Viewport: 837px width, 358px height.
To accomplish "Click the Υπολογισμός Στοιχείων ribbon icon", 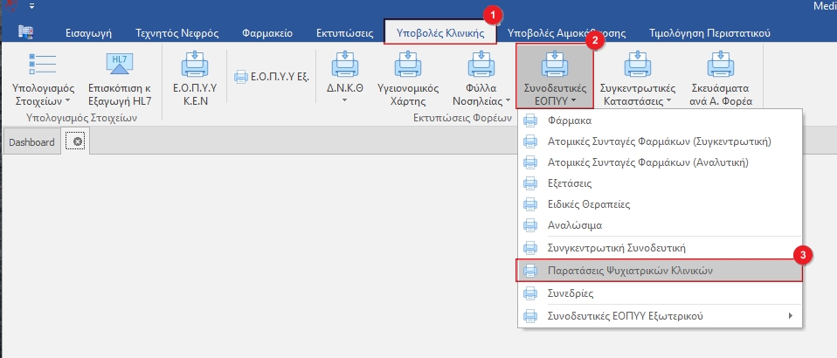I will pos(42,68).
